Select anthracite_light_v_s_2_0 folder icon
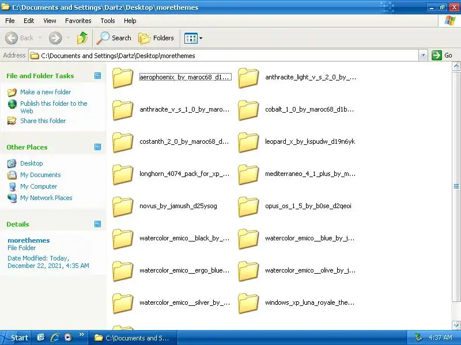 tap(248, 78)
